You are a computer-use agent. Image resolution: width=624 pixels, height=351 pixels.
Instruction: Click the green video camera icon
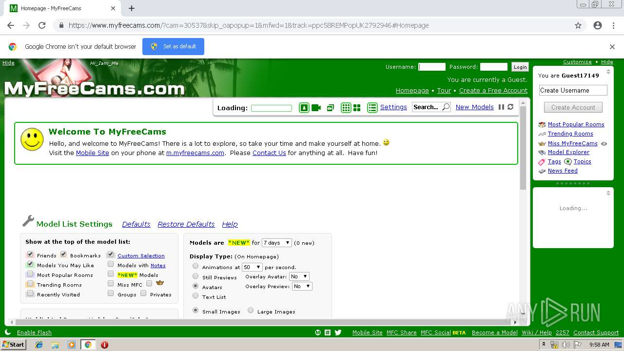tap(316, 108)
